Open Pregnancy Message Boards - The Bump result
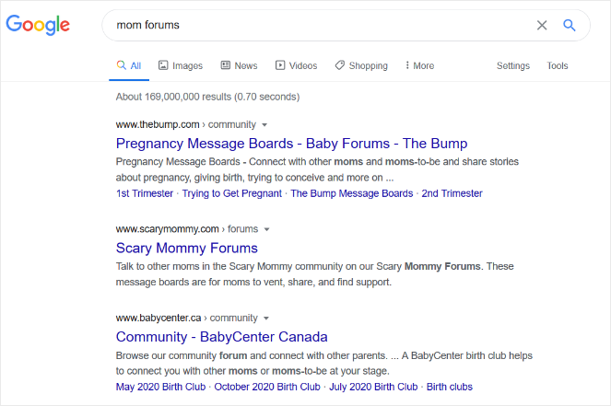This screenshot has width=611, height=406. click(x=291, y=144)
